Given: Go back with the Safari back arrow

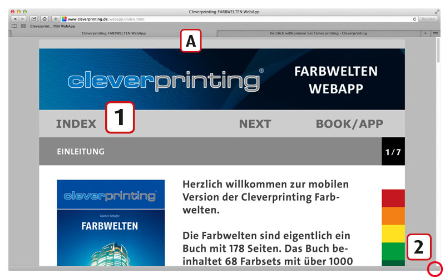Looking at the screenshot, I should point(15,19).
